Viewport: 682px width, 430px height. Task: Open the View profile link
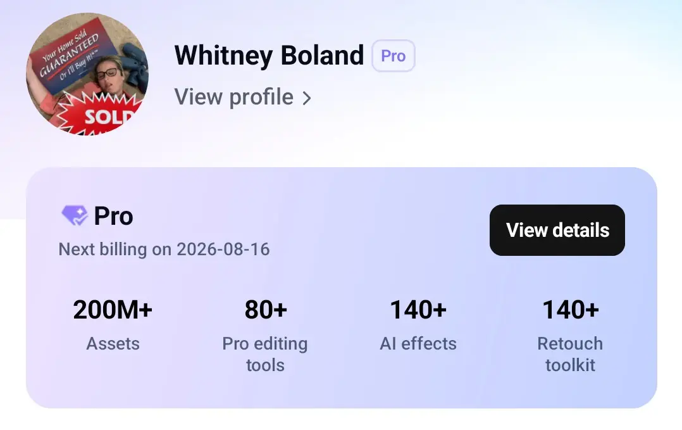(x=243, y=97)
